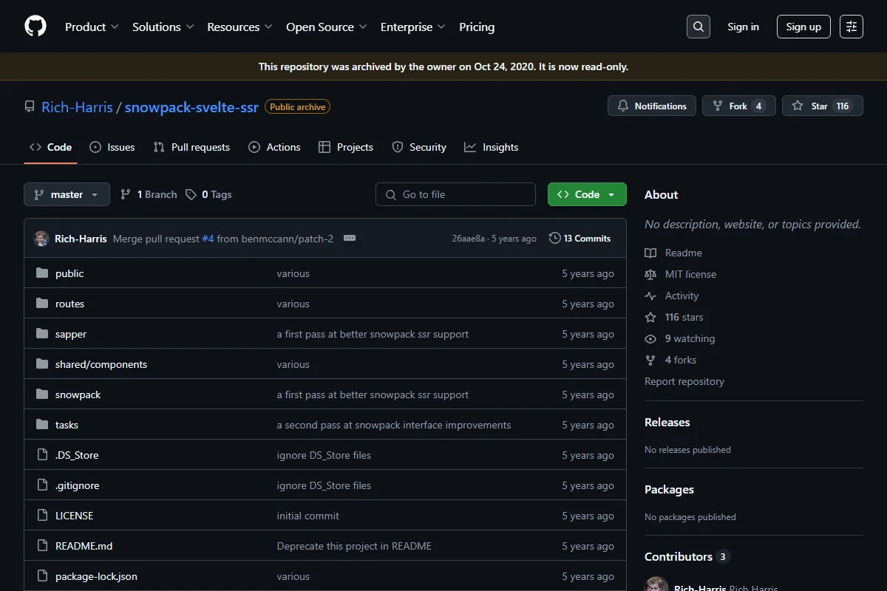Expand the master branch dropdown

pyautogui.click(x=67, y=194)
